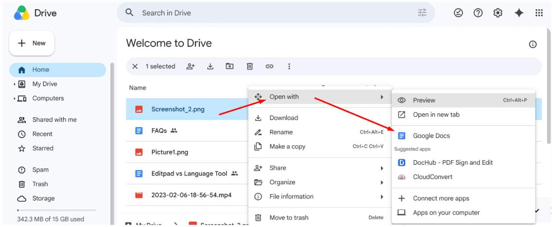Viewport: 554px width, 227px height.
Task: Click the search magnifier icon
Action: 130,13
